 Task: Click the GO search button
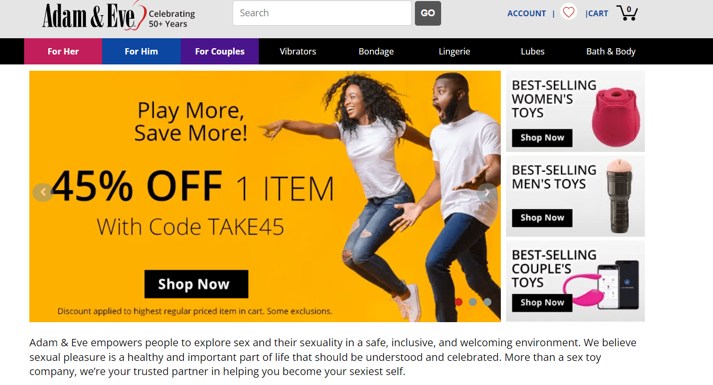click(428, 13)
